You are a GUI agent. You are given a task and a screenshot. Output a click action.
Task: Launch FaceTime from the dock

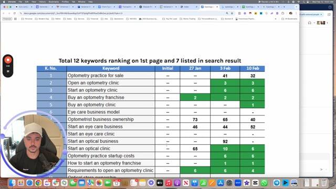coord(108,183)
